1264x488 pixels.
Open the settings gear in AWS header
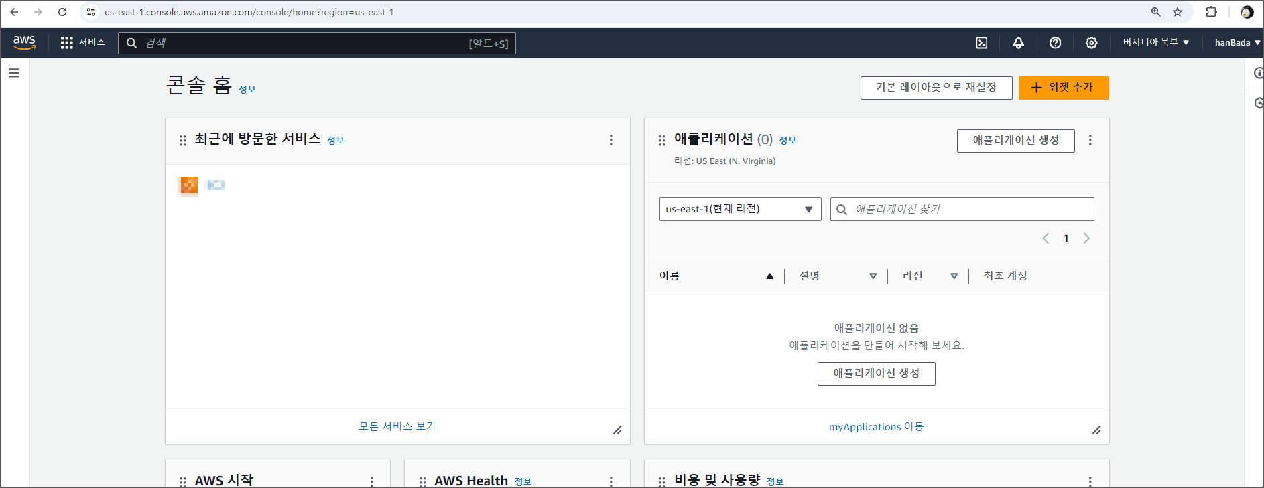click(1092, 43)
